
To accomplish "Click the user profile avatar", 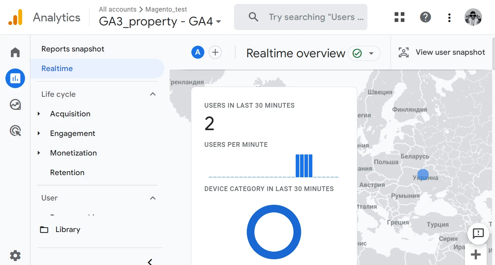I will (x=473, y=17).
